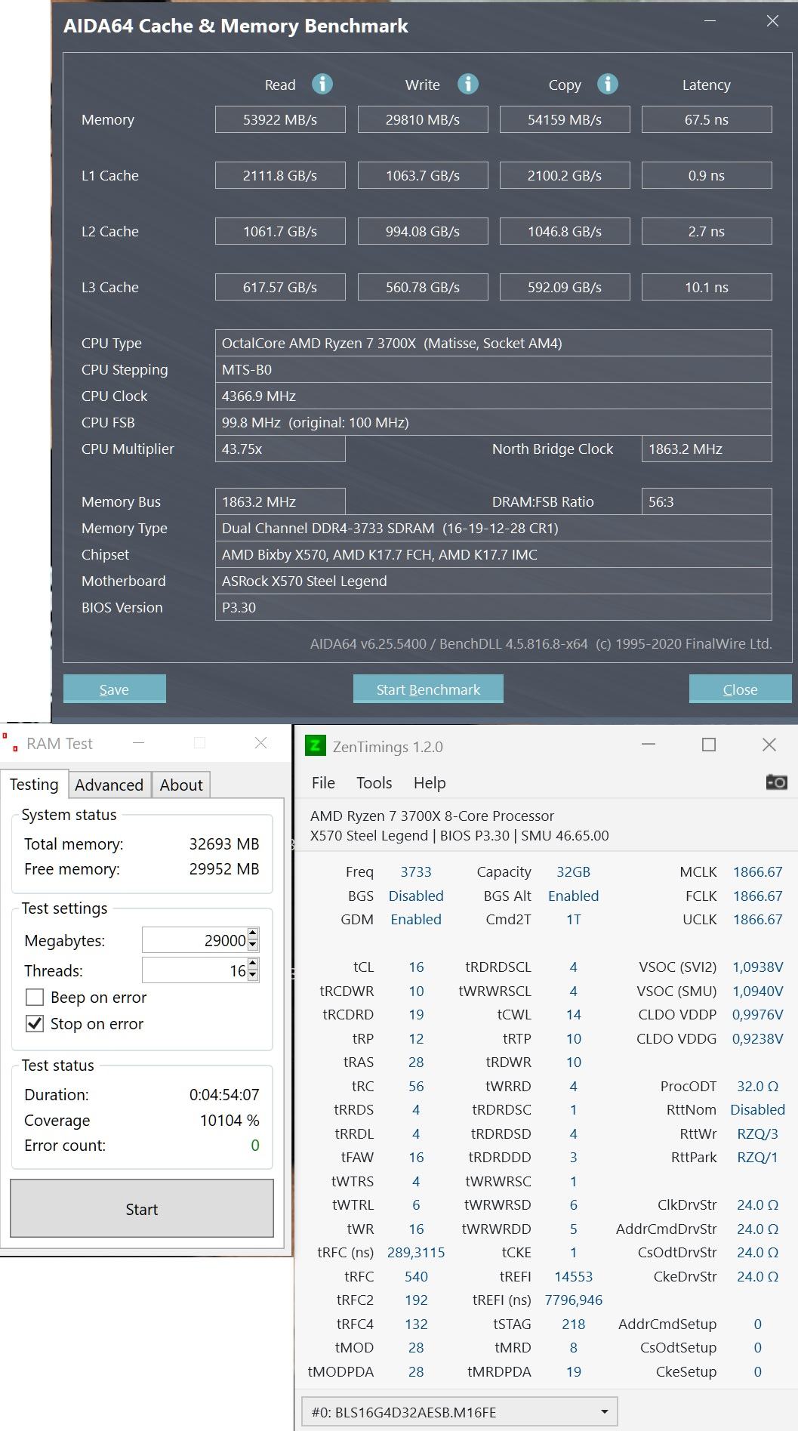This screenshot has height=1431, width=798.
Task: Click the ZenTimings camera screenshot icon
Action: tap(776, 782)
